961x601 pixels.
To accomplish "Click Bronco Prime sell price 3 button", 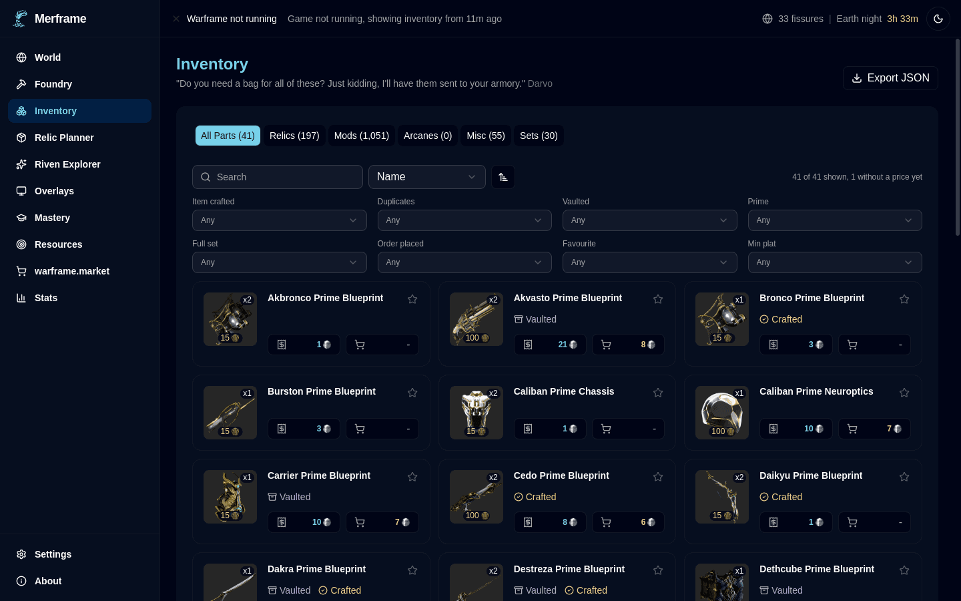I will pos(795,345).
